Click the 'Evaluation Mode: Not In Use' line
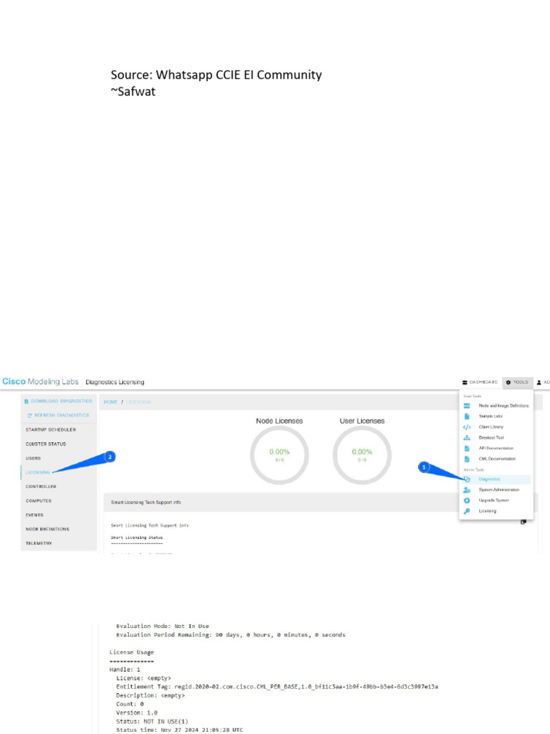Viewport: 550px width, 734px height. tap(163, 626)
